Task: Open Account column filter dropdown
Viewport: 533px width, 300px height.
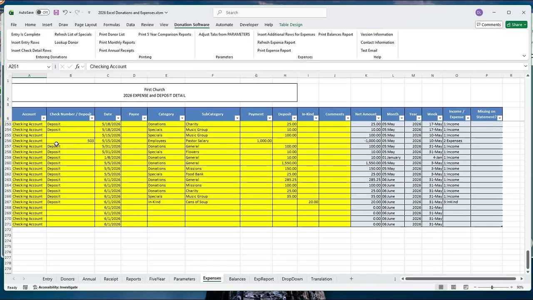Action: point(43,118)
